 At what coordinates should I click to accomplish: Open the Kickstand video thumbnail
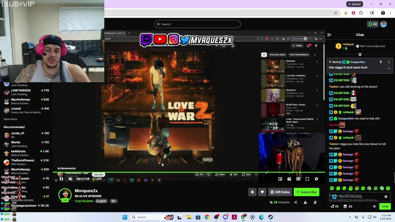tap(273, 66)
